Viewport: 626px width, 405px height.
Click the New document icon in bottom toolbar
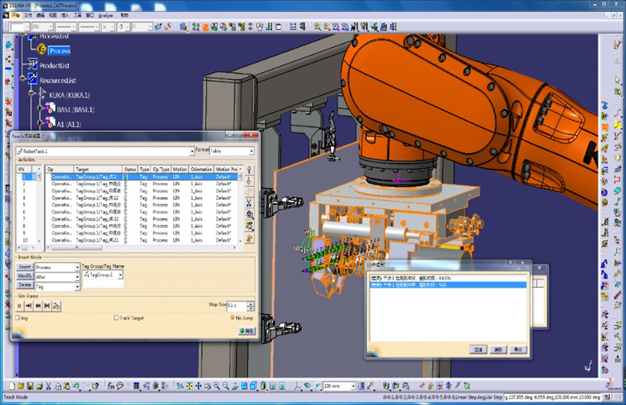[x=12, y=386]
